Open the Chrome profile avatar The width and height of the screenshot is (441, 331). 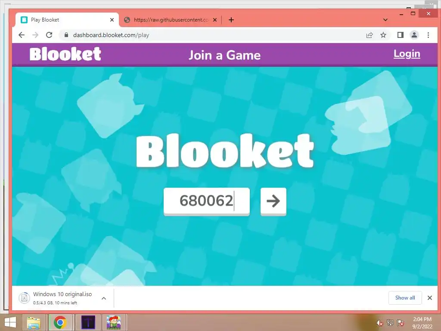tap(414, 35)
